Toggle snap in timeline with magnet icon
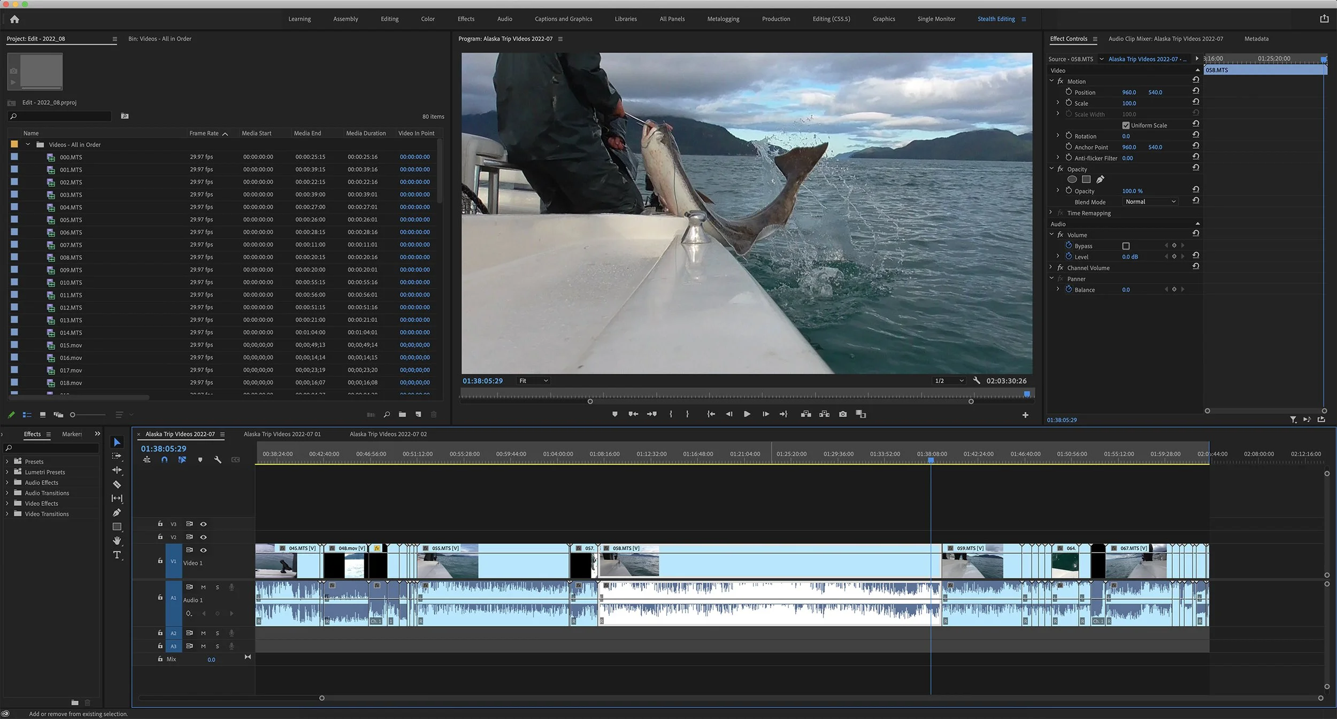The width and height of the screenshot is (1337, 719). [164, 460]
